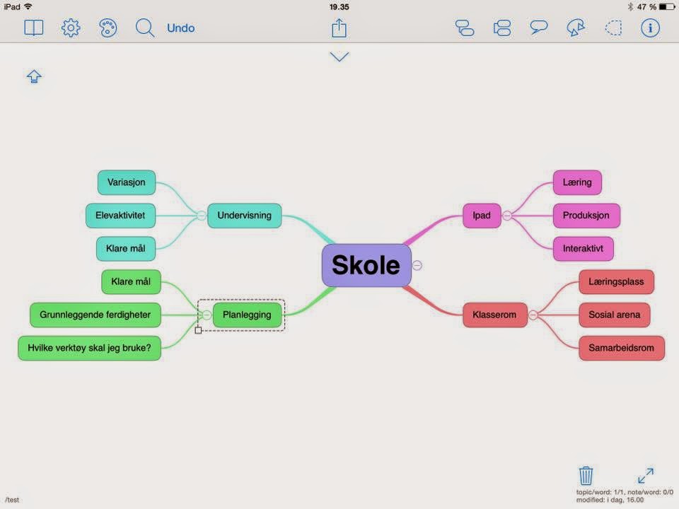The width and height of the screenshot is (679, 509).
Task: Delete selection with the trash icon
Action: click(585, 474)
